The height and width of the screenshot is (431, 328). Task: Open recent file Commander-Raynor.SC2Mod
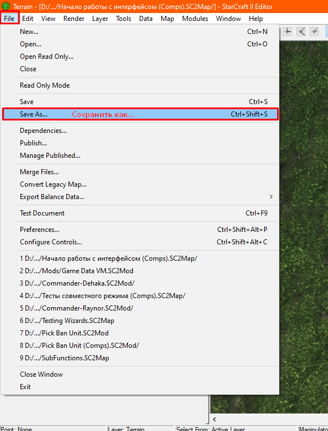tap(140, 308)
